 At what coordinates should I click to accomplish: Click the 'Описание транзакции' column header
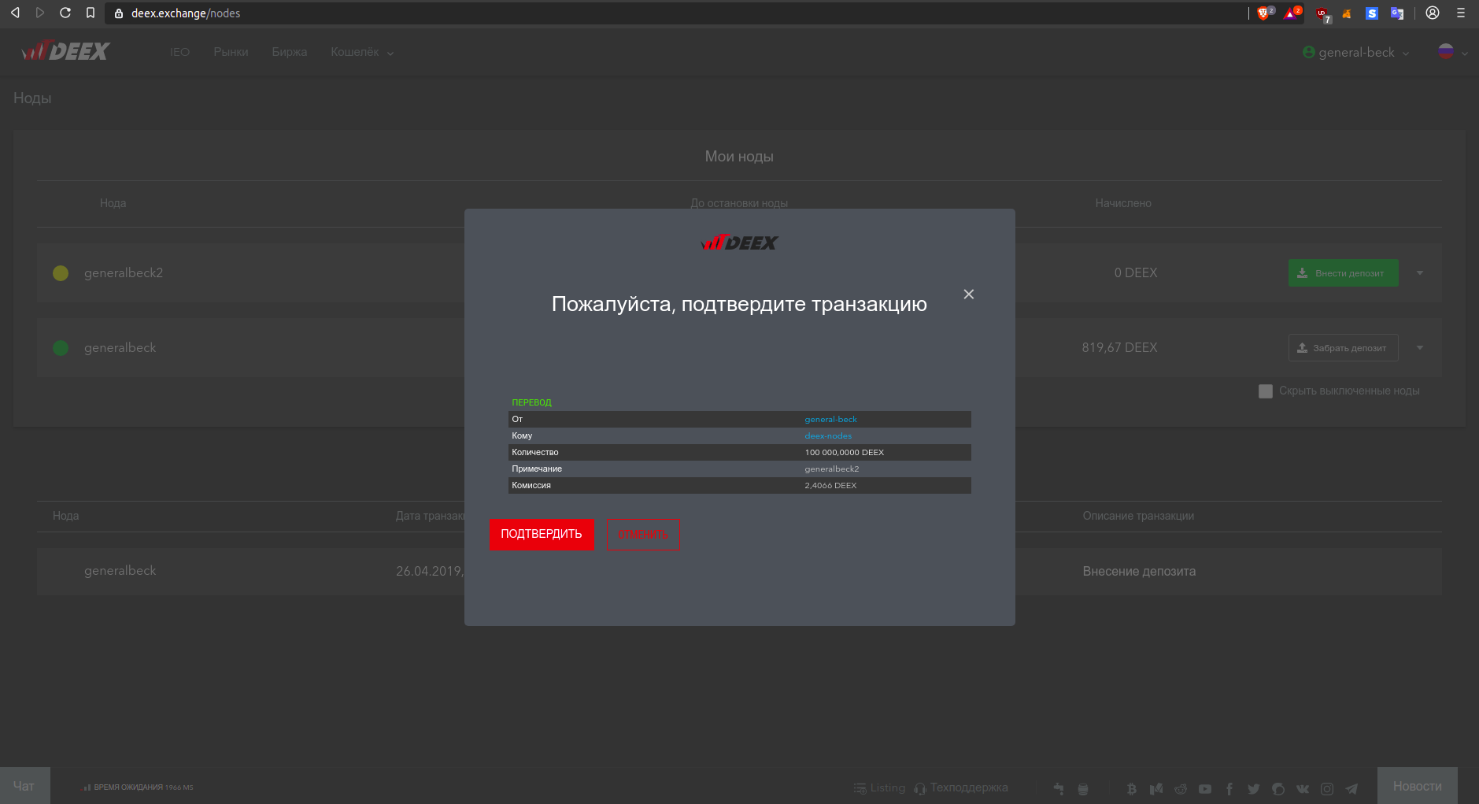click(x=1138, y=516)
